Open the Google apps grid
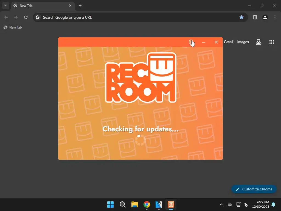This screenshot has height=211, width=281. tap(272, 42)
